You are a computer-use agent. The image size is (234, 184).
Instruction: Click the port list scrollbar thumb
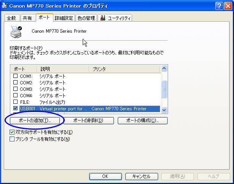pyautogui.click(x=164, y=89)
